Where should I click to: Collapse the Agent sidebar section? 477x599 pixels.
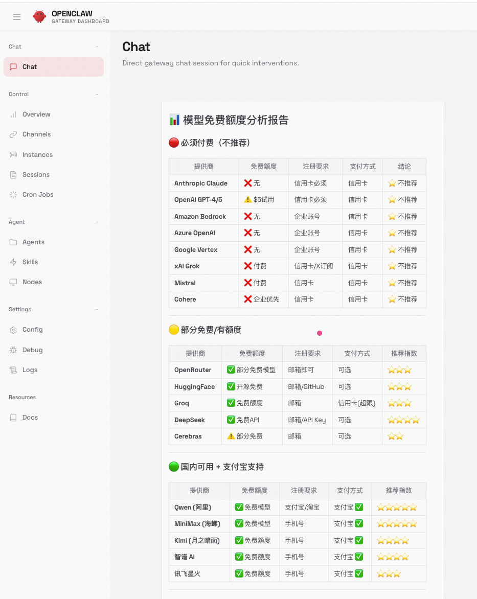97,222
